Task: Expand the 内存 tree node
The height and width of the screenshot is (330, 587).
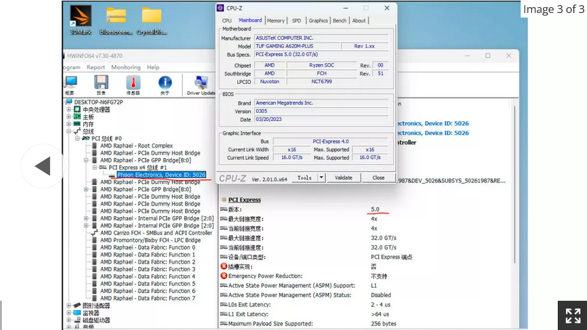Action: pos(68,124)
